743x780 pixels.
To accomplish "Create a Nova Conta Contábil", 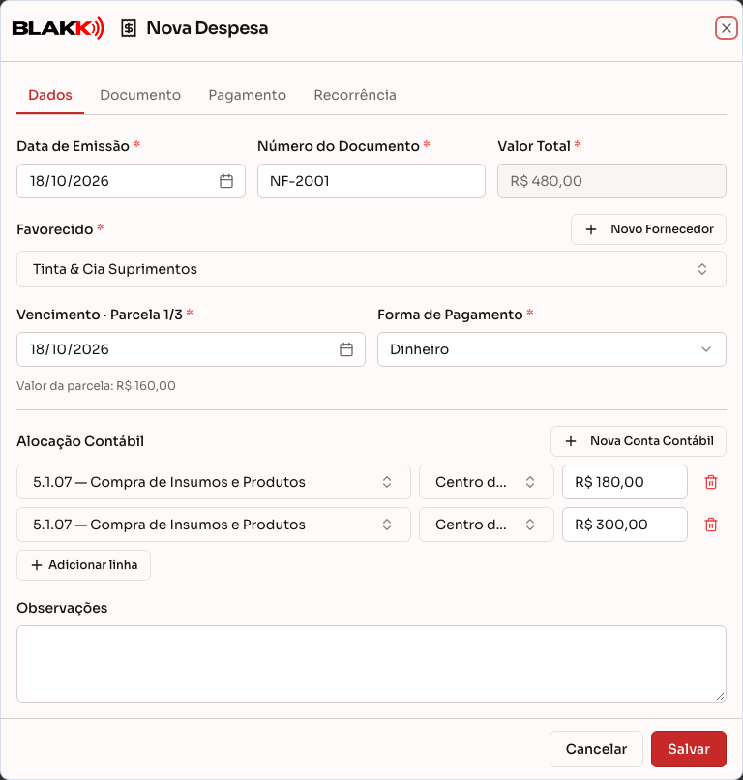I will tap(639, 441).
